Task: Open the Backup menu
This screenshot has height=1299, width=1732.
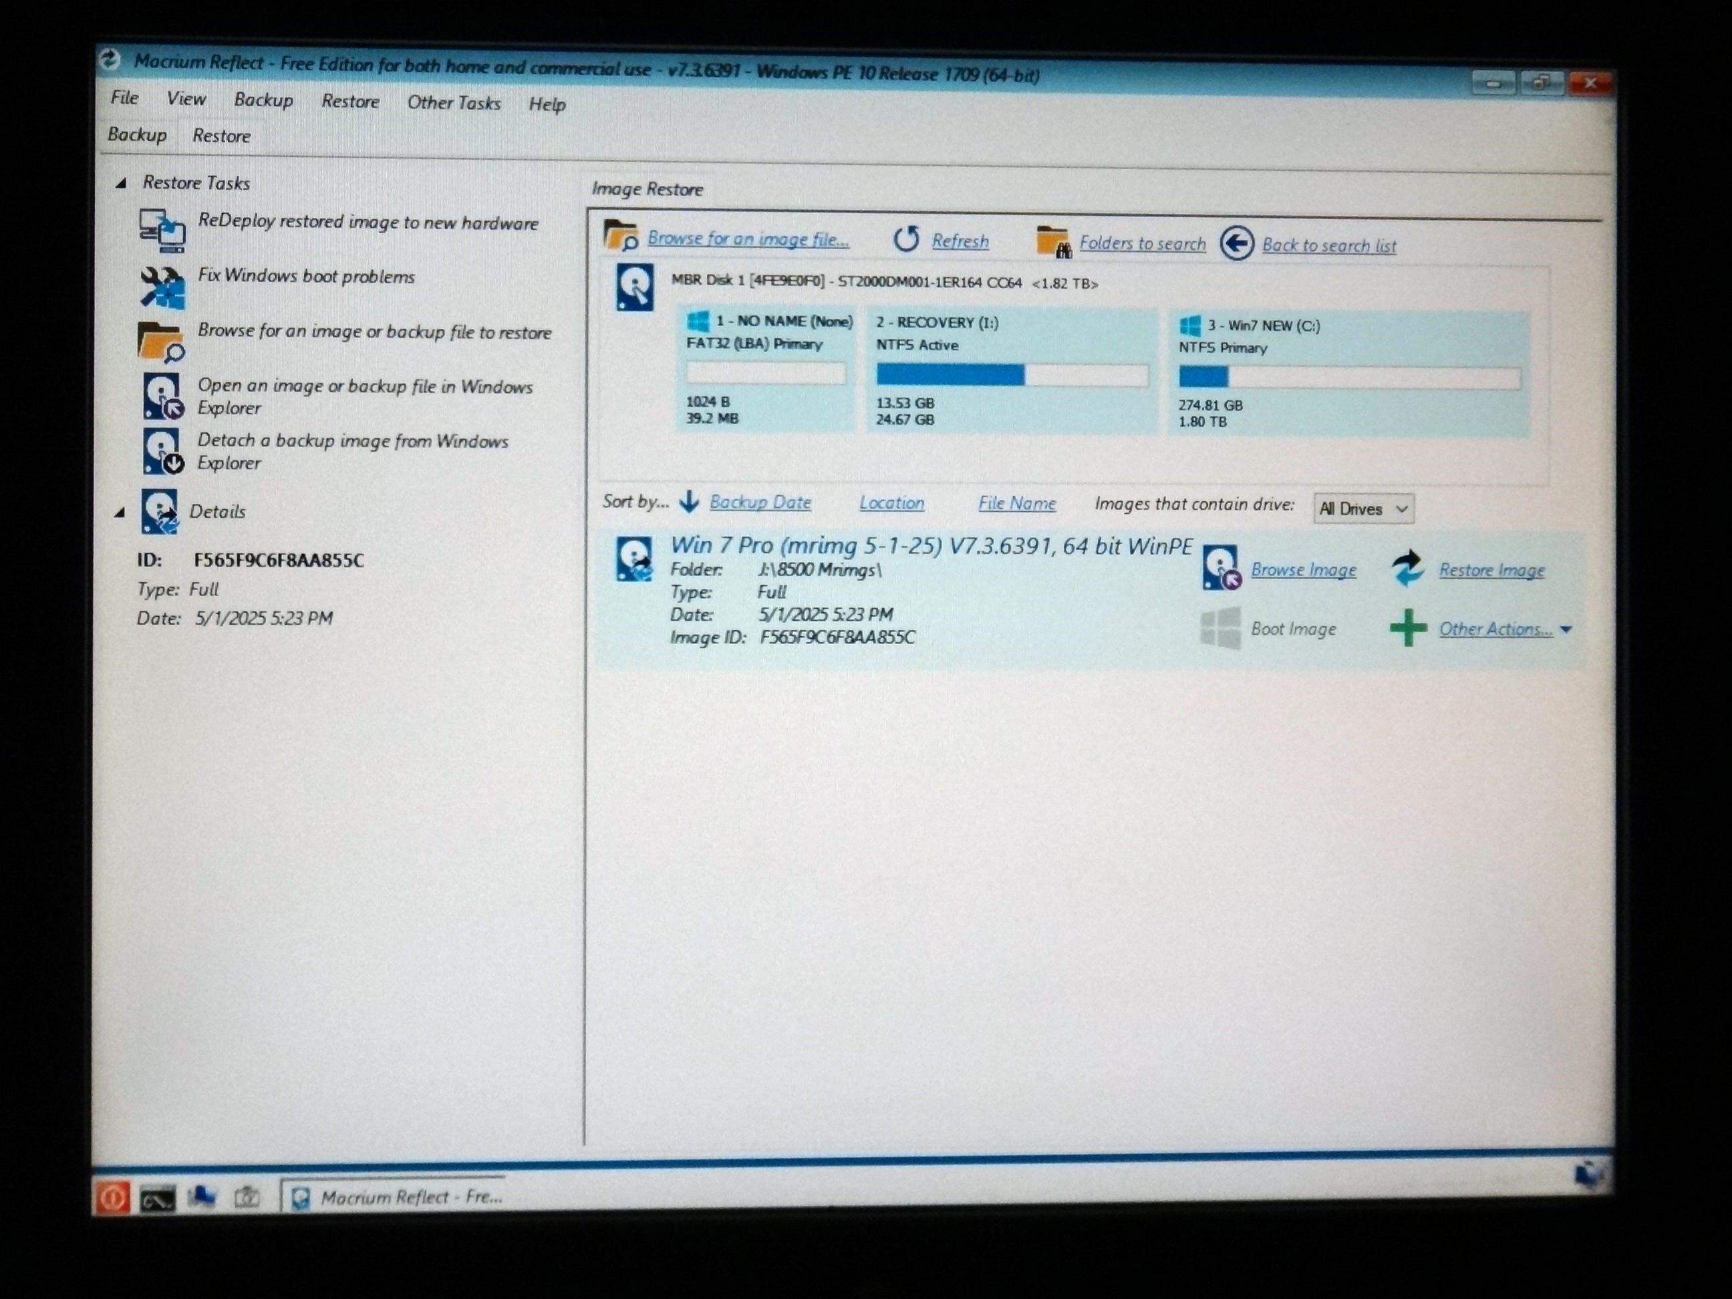Action: click(x=263, y=100)
